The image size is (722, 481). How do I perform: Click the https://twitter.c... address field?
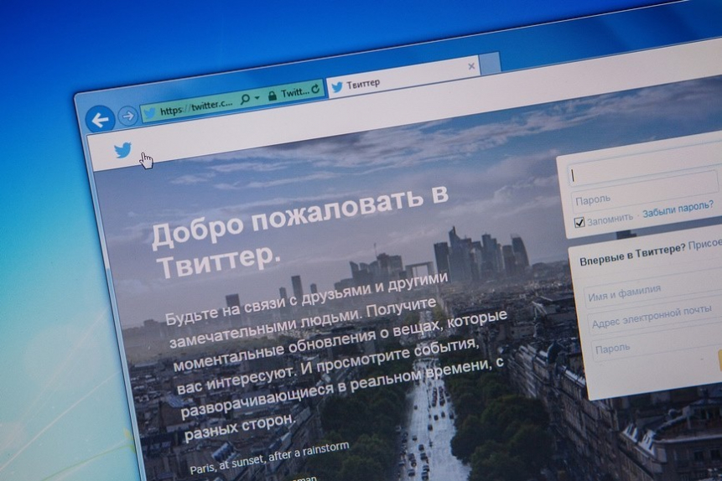[196, 108]
